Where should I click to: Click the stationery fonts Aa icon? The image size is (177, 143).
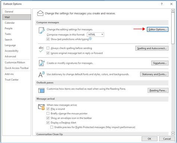click(41, 74)
